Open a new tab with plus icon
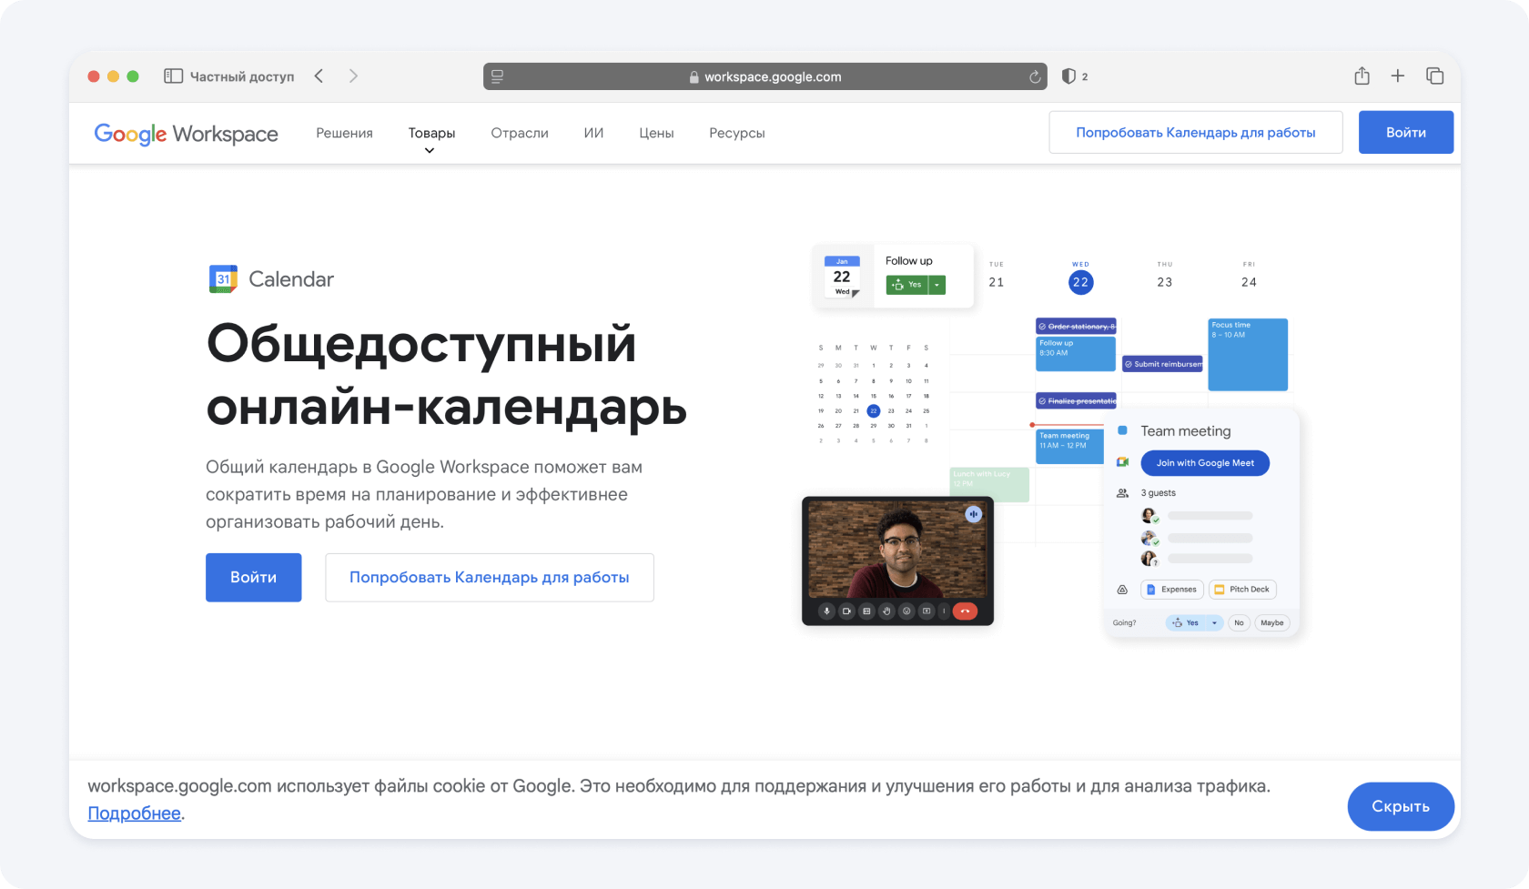Image resolution: width=1529 pixels, height=889 pixels. (x=1398, y=76)
